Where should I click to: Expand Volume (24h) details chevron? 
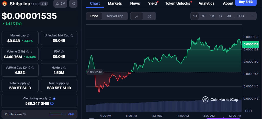(x=32, y=52)
